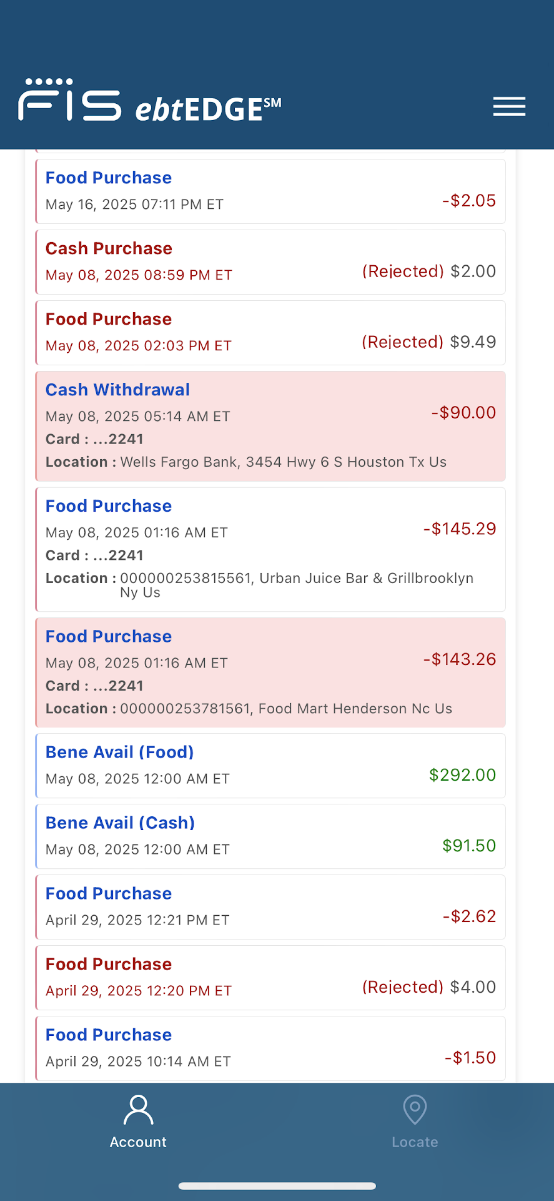
Task: Open the rejected $9.49 Food Purchase
Action: pos(270,333)
